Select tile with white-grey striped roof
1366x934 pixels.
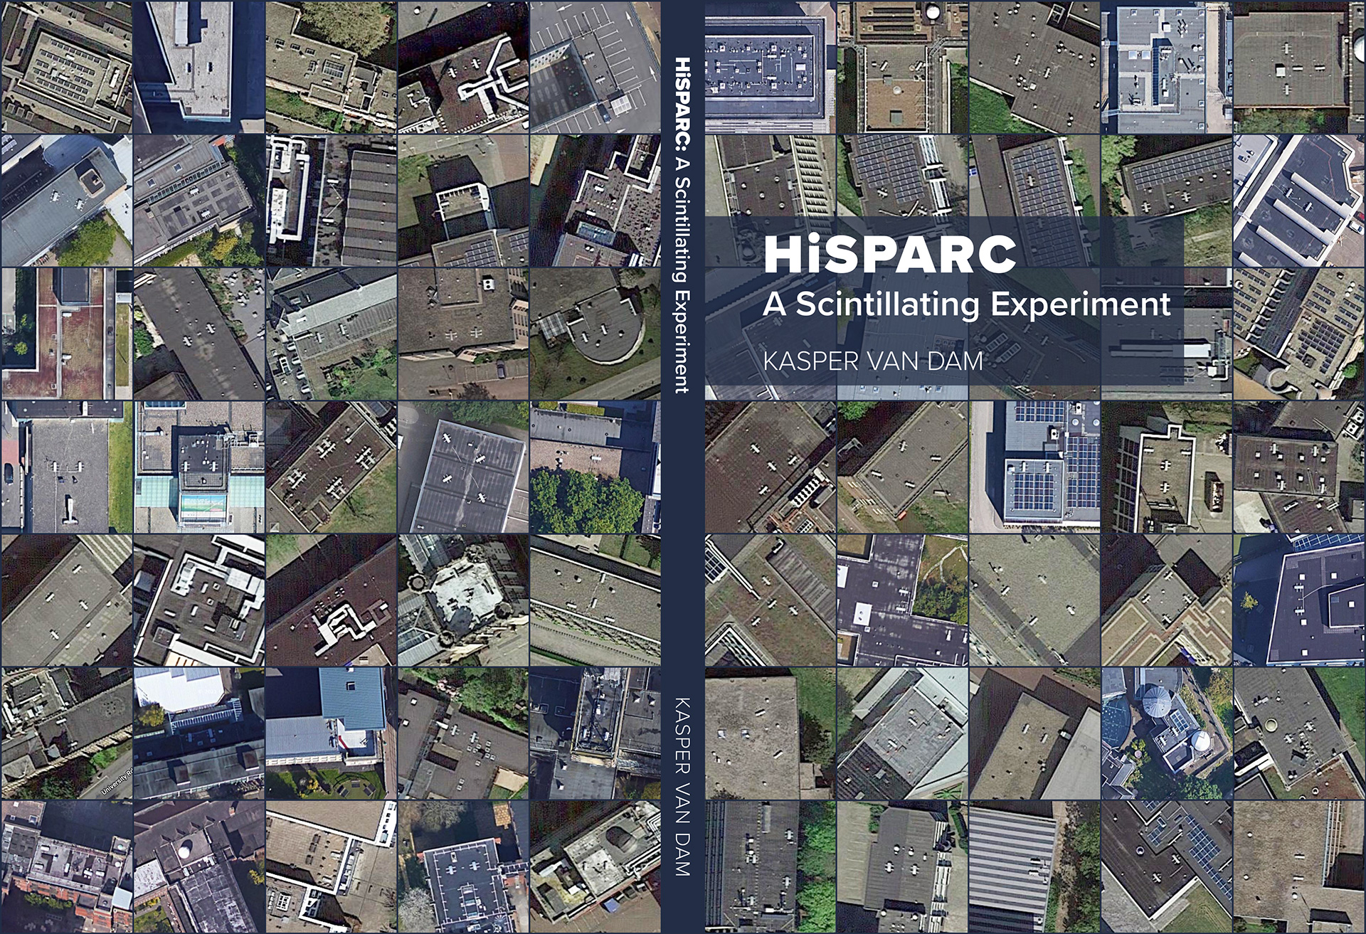tap(1034, 866)
